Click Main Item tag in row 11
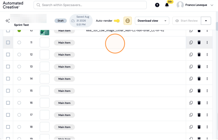Image resolution: width=218 pixels, height=140 pixels. click(64, 43)
